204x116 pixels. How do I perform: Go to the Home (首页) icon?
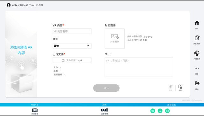(197, 23)
